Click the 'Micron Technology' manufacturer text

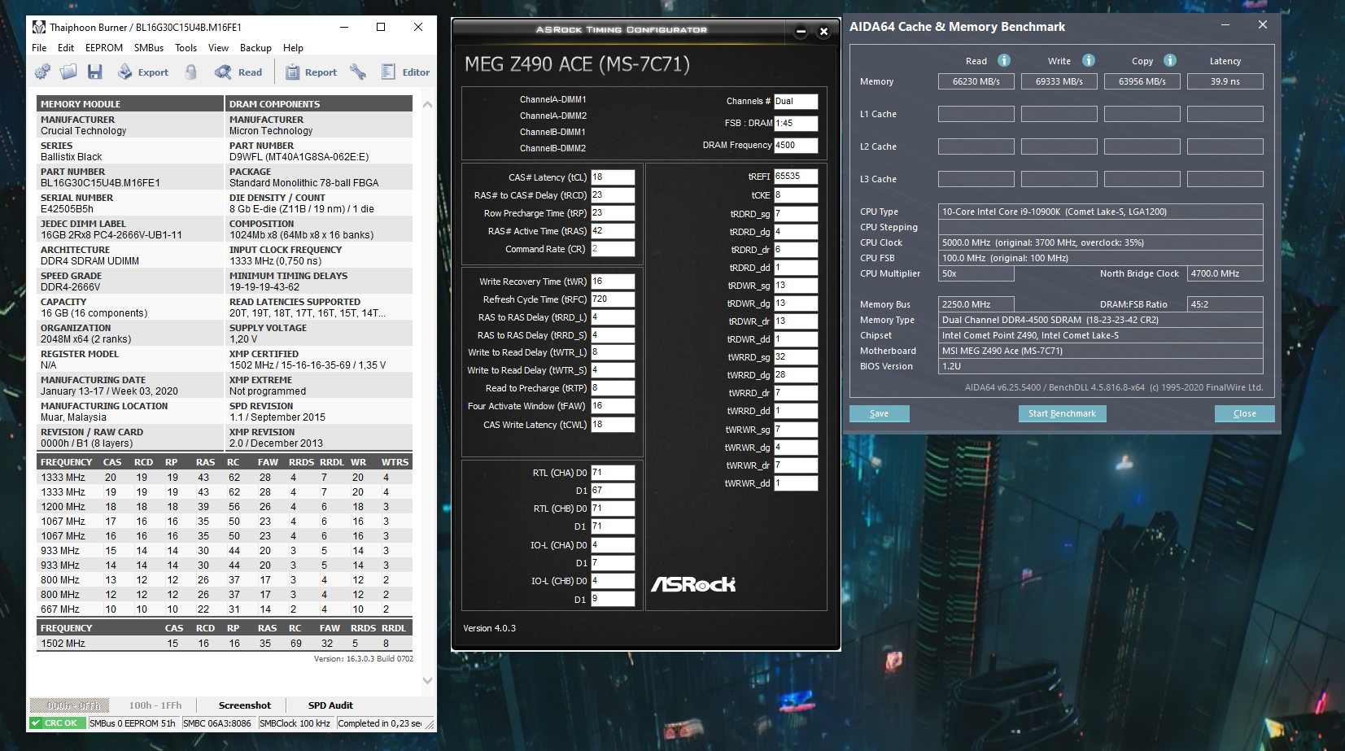pyautogui.click(x=271, y=131)
